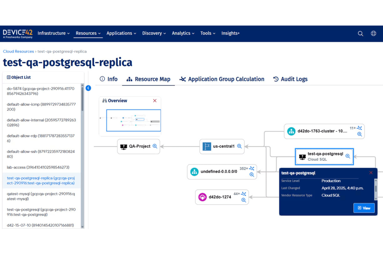Open topology icon on d42do-1274 node

[x=244, y=194]
